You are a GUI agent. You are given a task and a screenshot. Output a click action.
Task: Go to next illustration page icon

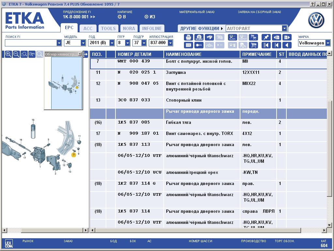coord(287,37)
